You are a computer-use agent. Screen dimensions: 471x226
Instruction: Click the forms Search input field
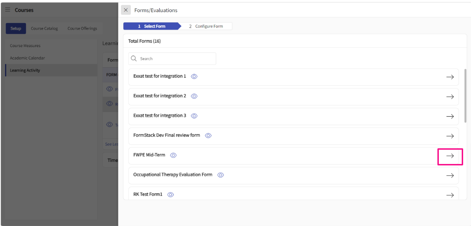[x=175, y=58]
